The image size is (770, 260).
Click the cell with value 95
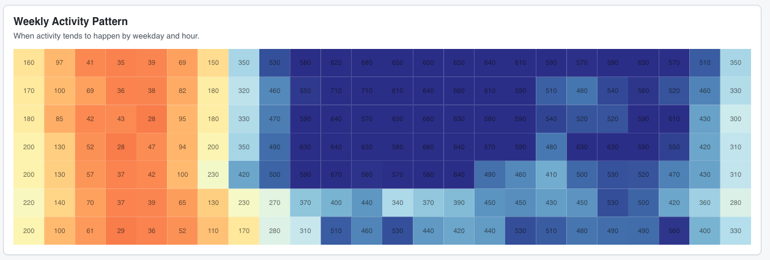[182, 119]
